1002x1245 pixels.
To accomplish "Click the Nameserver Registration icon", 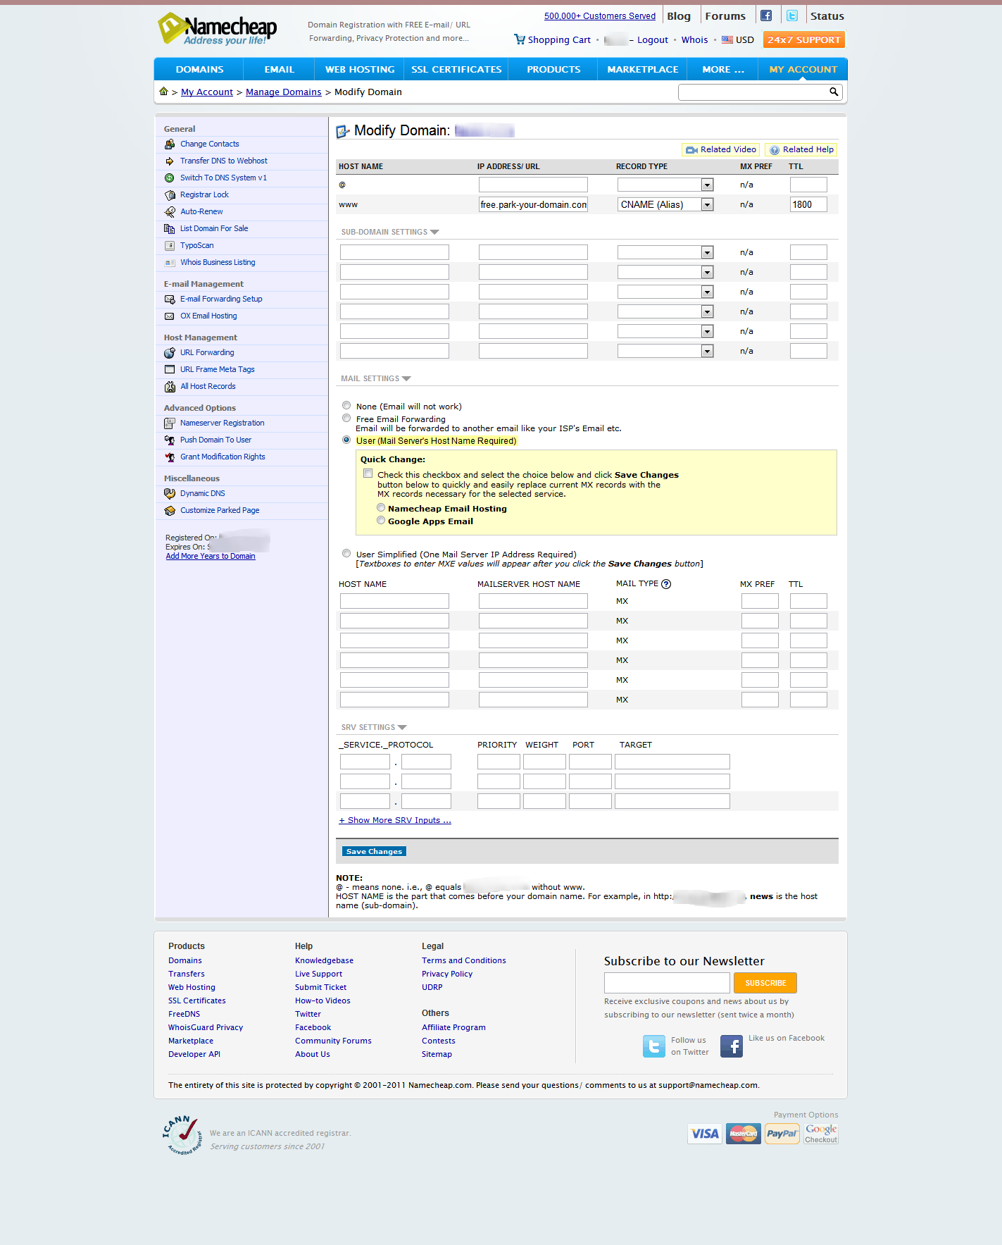I will pyautogui.click(x=170, y=423).
